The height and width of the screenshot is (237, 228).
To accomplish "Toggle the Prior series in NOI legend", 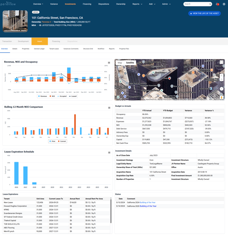I will [x=52, y=141].
